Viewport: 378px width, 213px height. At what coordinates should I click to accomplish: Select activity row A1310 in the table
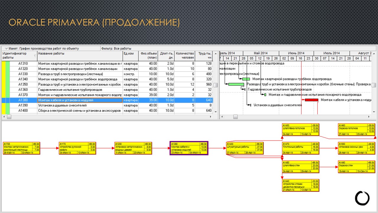[x=107, y=64]
